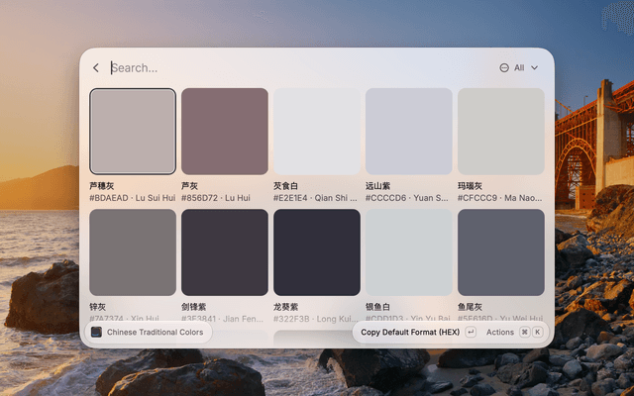Viewport: 634px width, 396px height.
Task: Click the name label 锌灰
Action: pyautogui.click(x=97, y=307)
